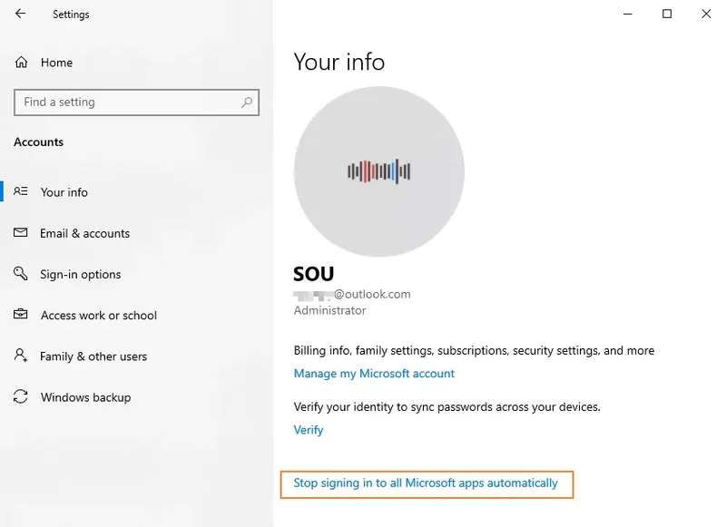This screenshot has width=726, height=527.
Task: Click the Your info page title
Action: tap(338, 62)
